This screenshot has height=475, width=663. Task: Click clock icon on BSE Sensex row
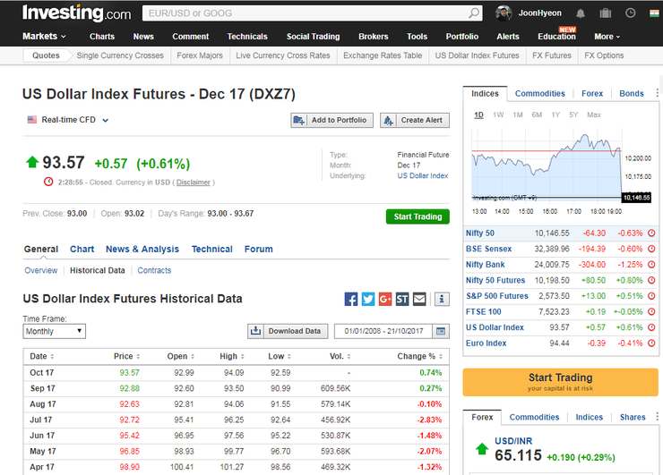point(651,249)
